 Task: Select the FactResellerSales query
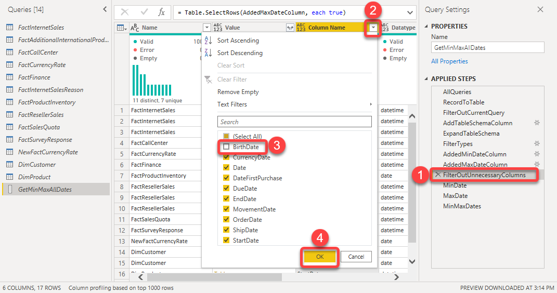tap(41, 115)
